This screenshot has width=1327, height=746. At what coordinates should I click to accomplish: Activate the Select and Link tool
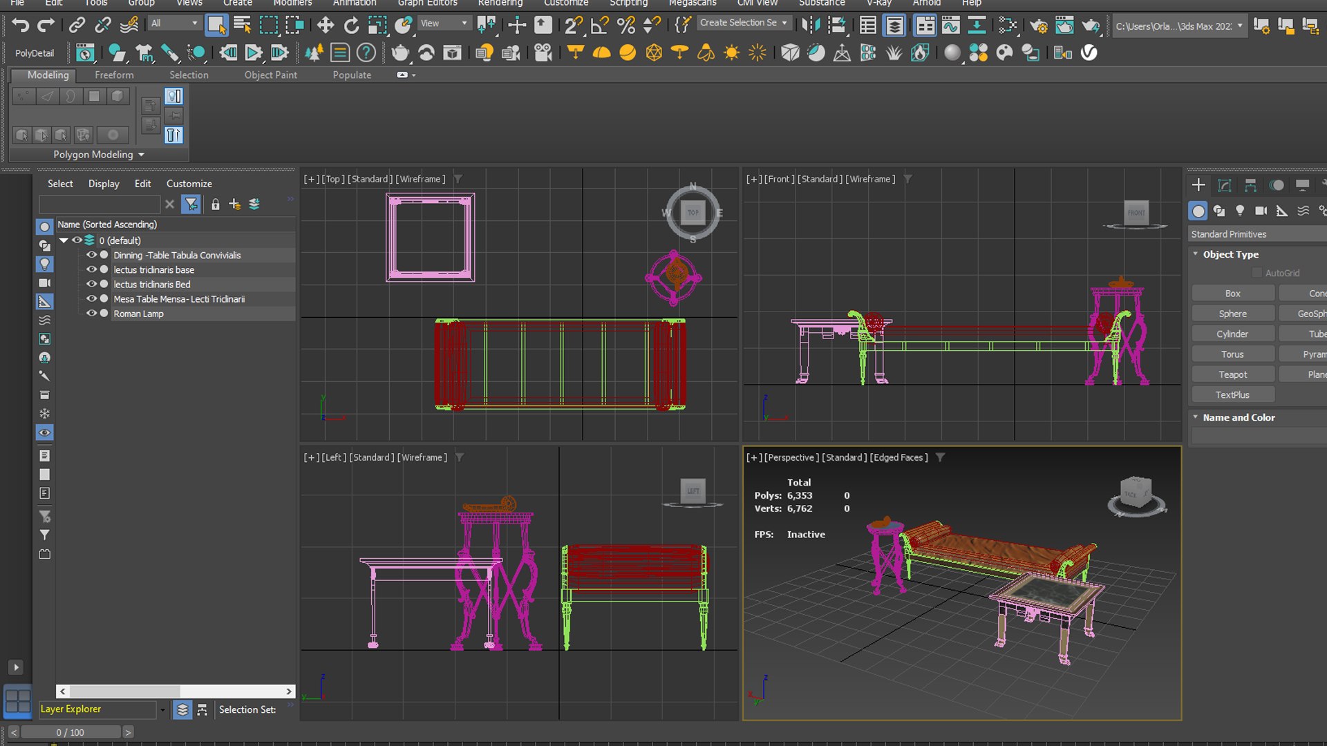(77, 26)
